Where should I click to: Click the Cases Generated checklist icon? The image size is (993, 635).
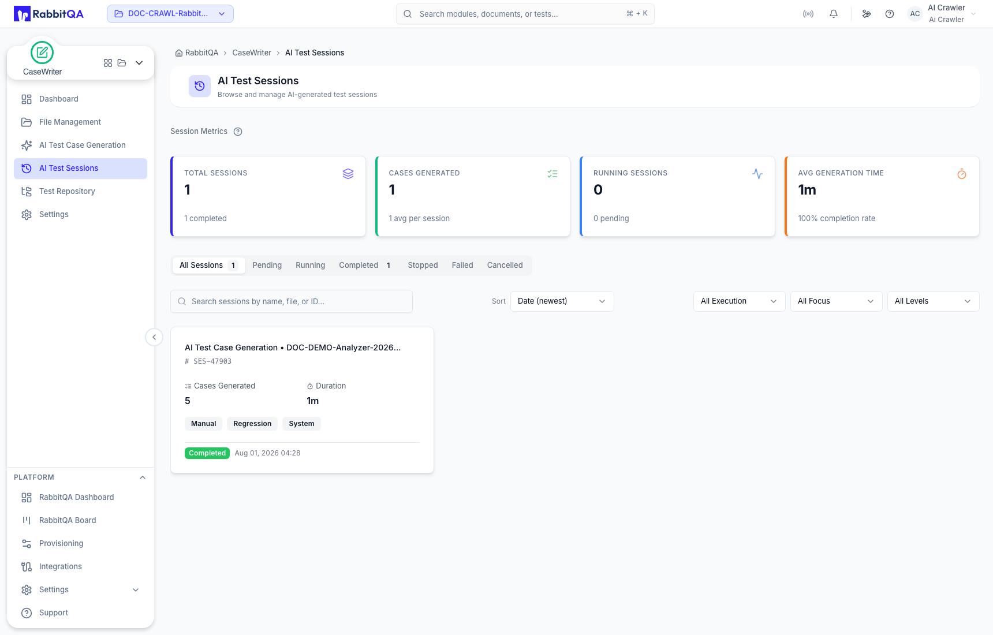(x=553, y=174)
